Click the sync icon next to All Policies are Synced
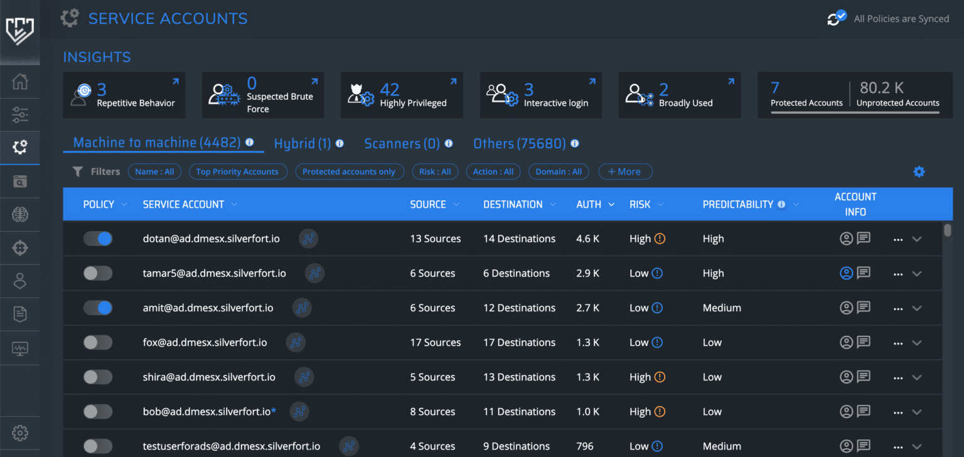The height and width of the screenshot is (457, 964). pyautogui.click(x=835, y=18)
